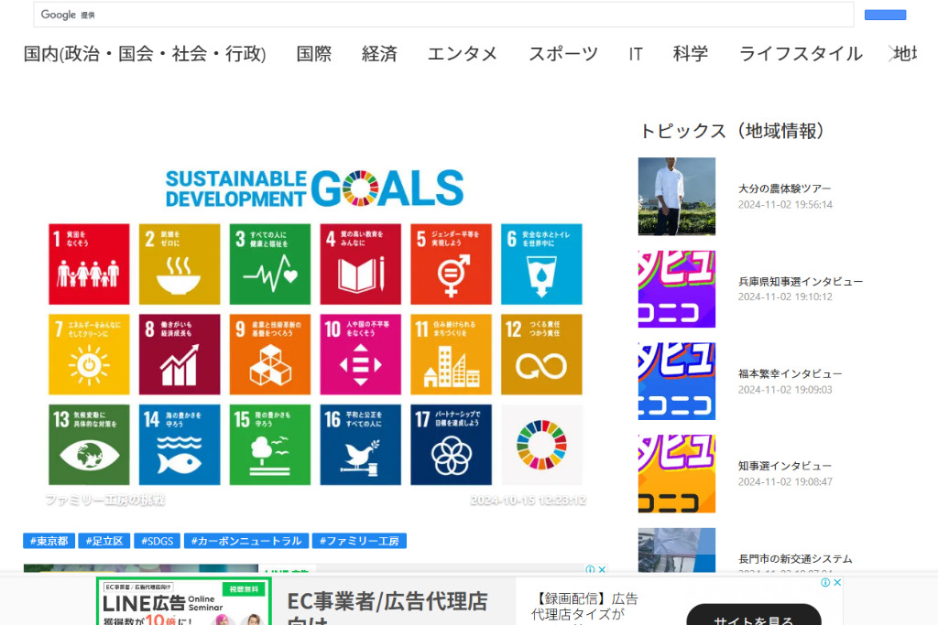The width and height of the screenshot is (938, 625).
Task: Switch to the スポーツ section
Action: tap(563, 54)
